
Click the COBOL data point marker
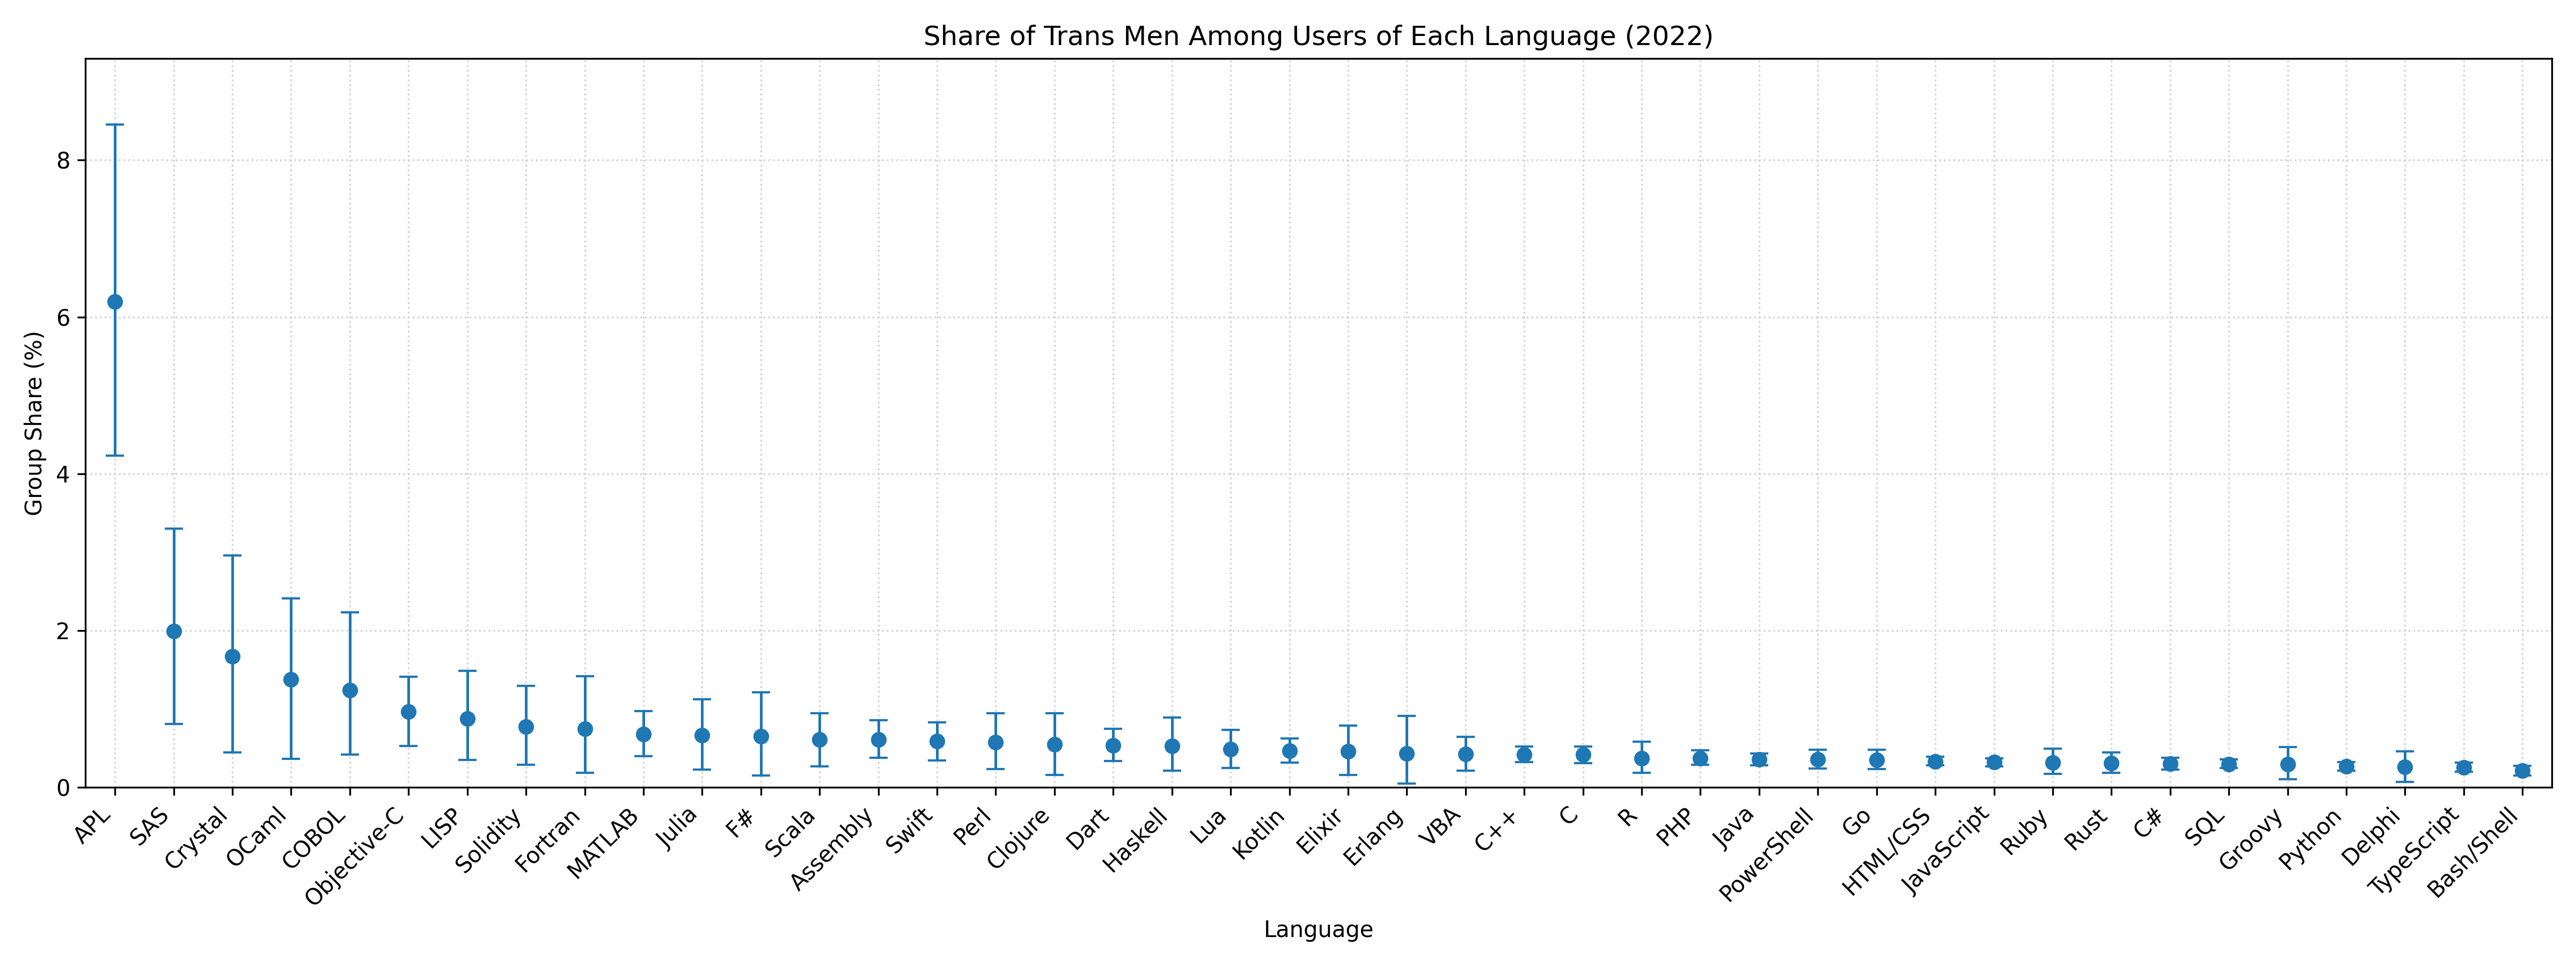[x=350, y=690]
